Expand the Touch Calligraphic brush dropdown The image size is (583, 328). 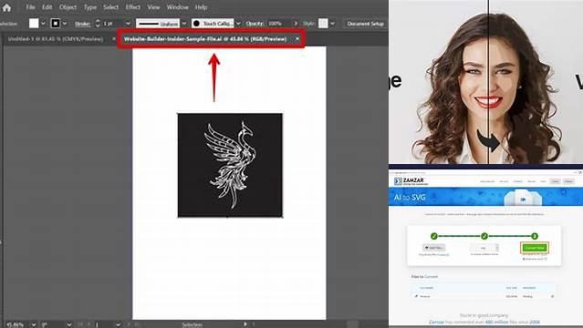tap(238, 24)
